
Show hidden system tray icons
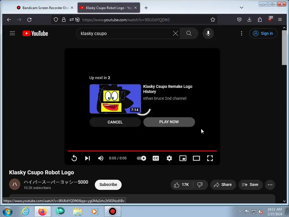point(240,212)
